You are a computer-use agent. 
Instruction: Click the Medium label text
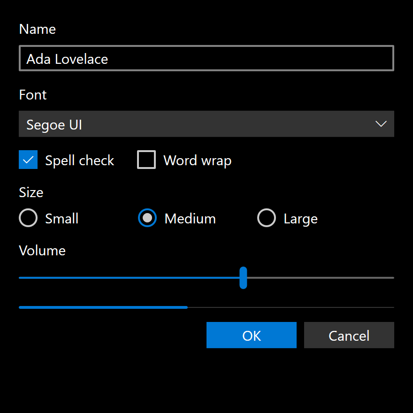tap(190, 219)
